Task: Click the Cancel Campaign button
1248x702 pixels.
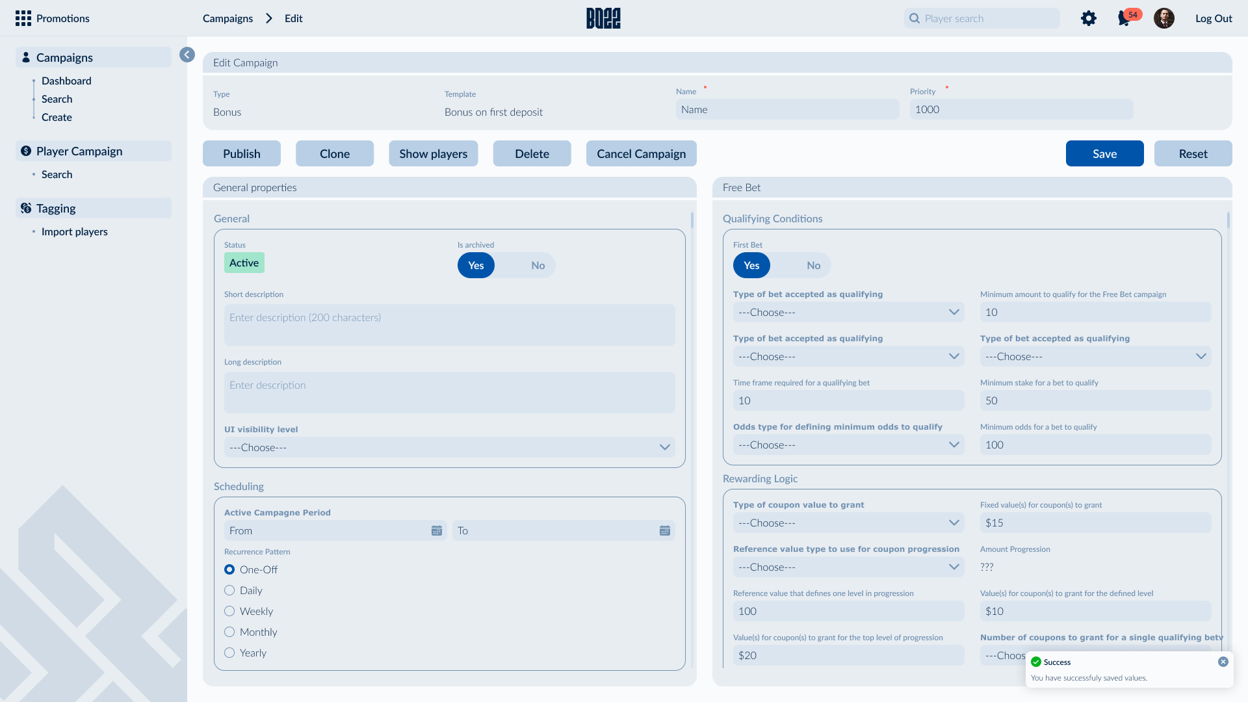Action: pyautogui.click(x=641, y=153)
